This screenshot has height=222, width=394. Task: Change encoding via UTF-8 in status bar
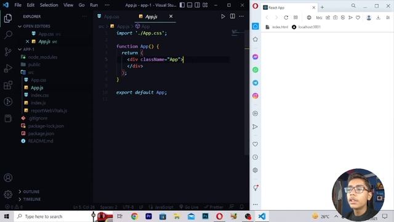tap(128, 207)
